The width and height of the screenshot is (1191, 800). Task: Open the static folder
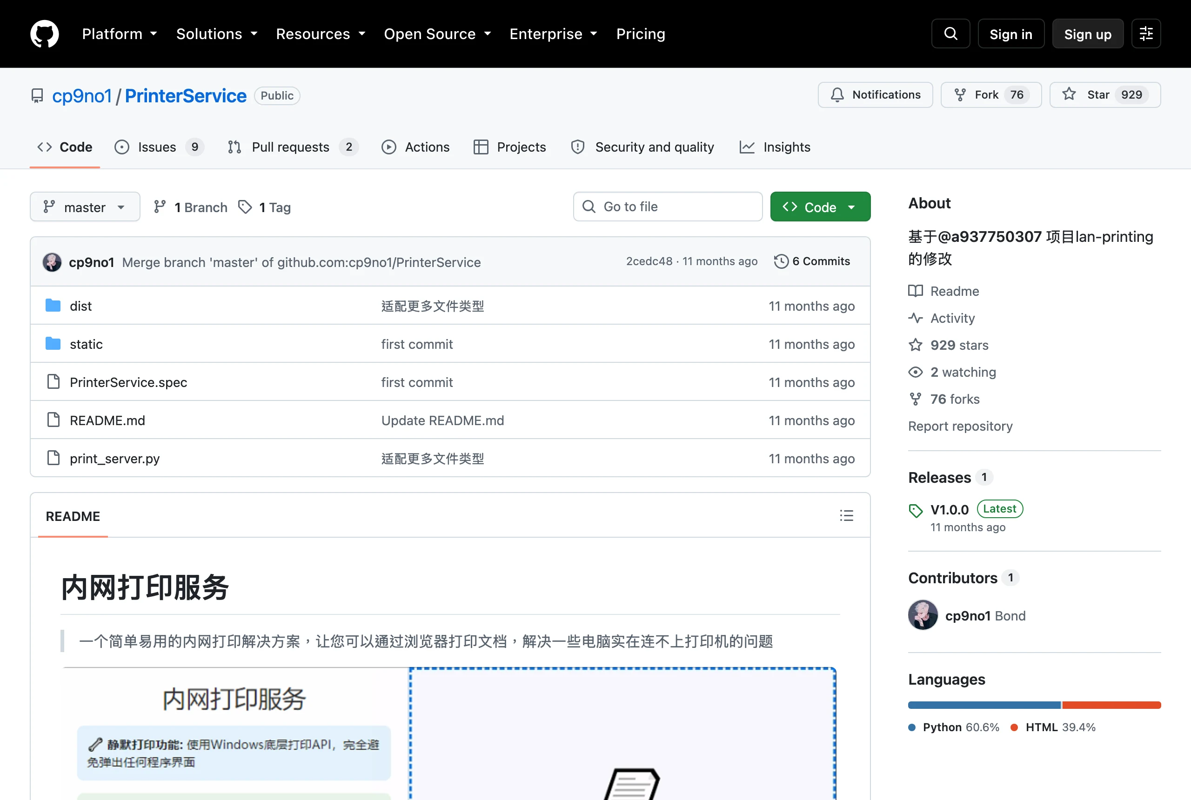pyautogui.click(x=86, y=344)
